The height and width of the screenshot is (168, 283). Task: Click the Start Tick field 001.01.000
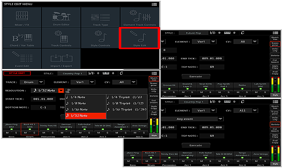(x=43, y=99)
